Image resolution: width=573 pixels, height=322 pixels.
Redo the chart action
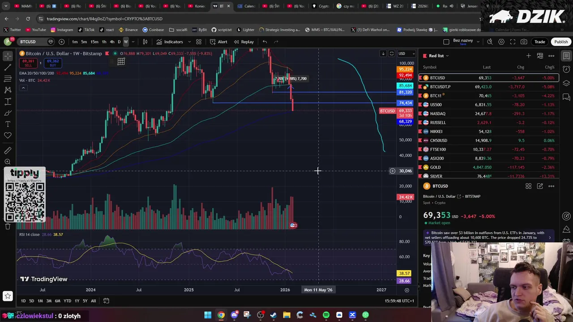276,42
